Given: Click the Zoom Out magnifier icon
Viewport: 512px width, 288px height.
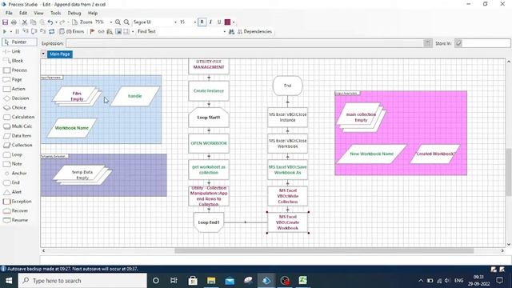Looking at the screenshot, I should [x=126, y=22].
